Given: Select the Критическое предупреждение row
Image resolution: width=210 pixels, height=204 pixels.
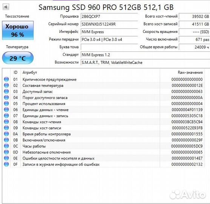Looking at the screenshot, I should point(103,79).
